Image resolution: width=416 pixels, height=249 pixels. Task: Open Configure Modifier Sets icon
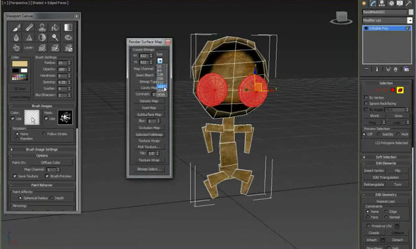(x=406, y=70)
